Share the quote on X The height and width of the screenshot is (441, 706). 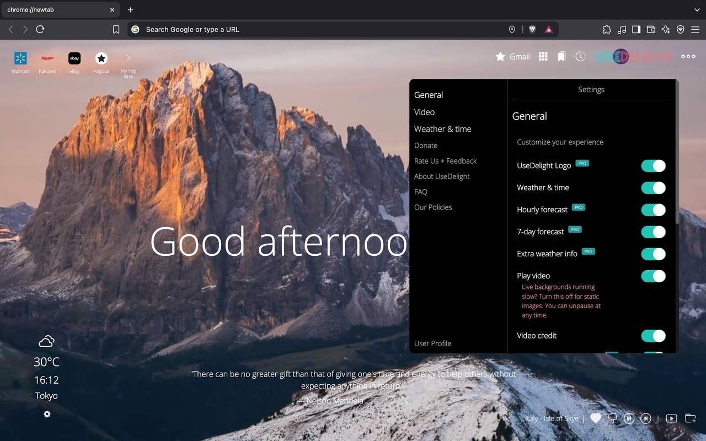point(405,400)
